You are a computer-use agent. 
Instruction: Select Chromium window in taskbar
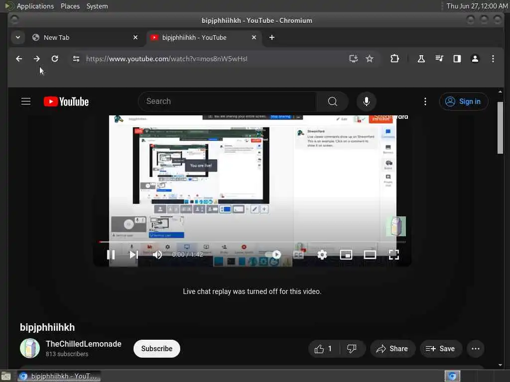point(59,376)
